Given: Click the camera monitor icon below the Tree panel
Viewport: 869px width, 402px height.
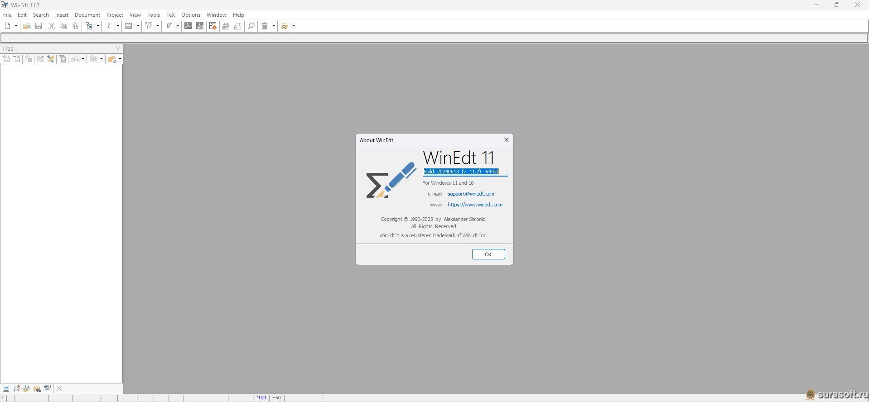Looking at the screenshot, I should point(48,388).
